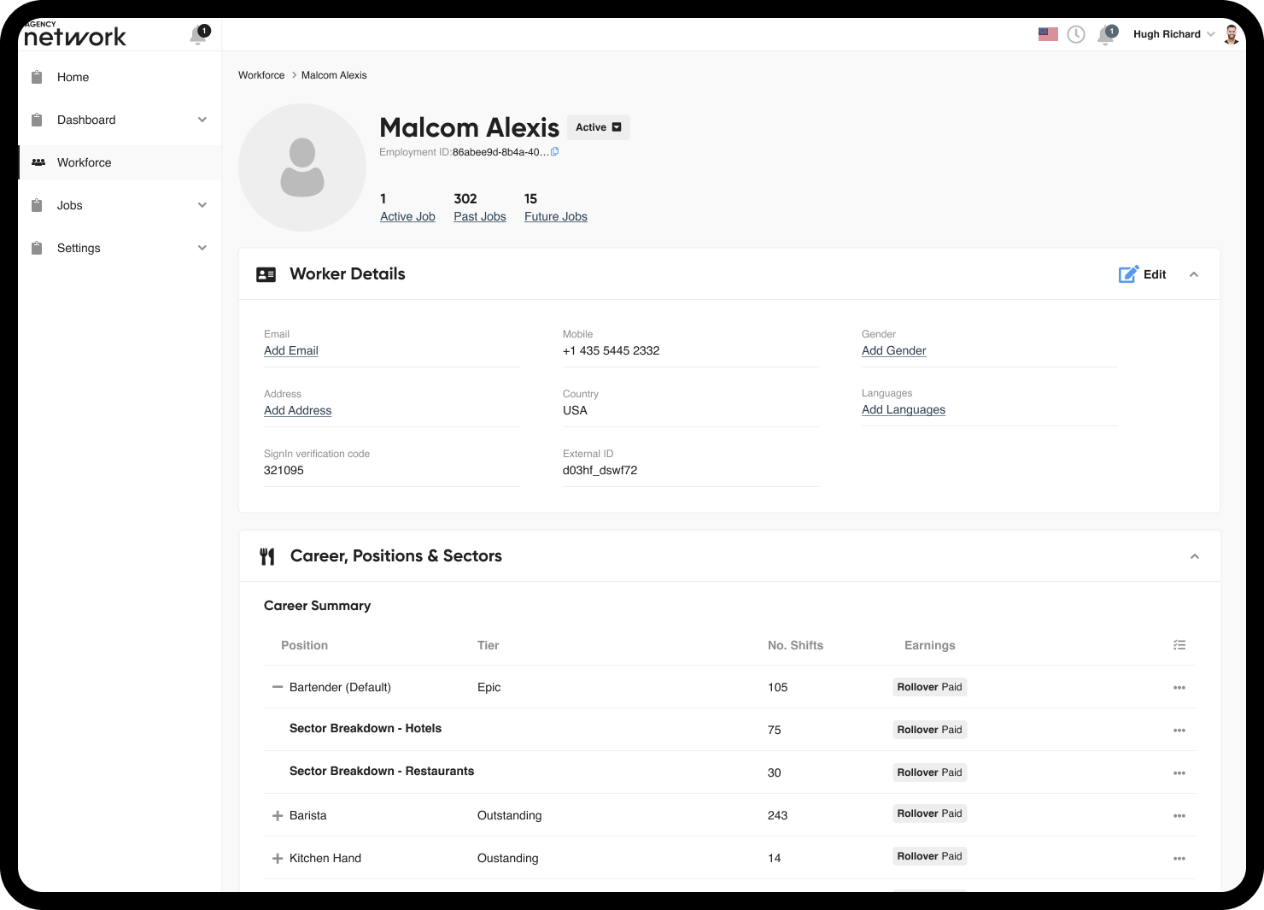Click the Workforce people icon
The height and width of the screenshot is (910, 1264).
click(x=38, y=162)
